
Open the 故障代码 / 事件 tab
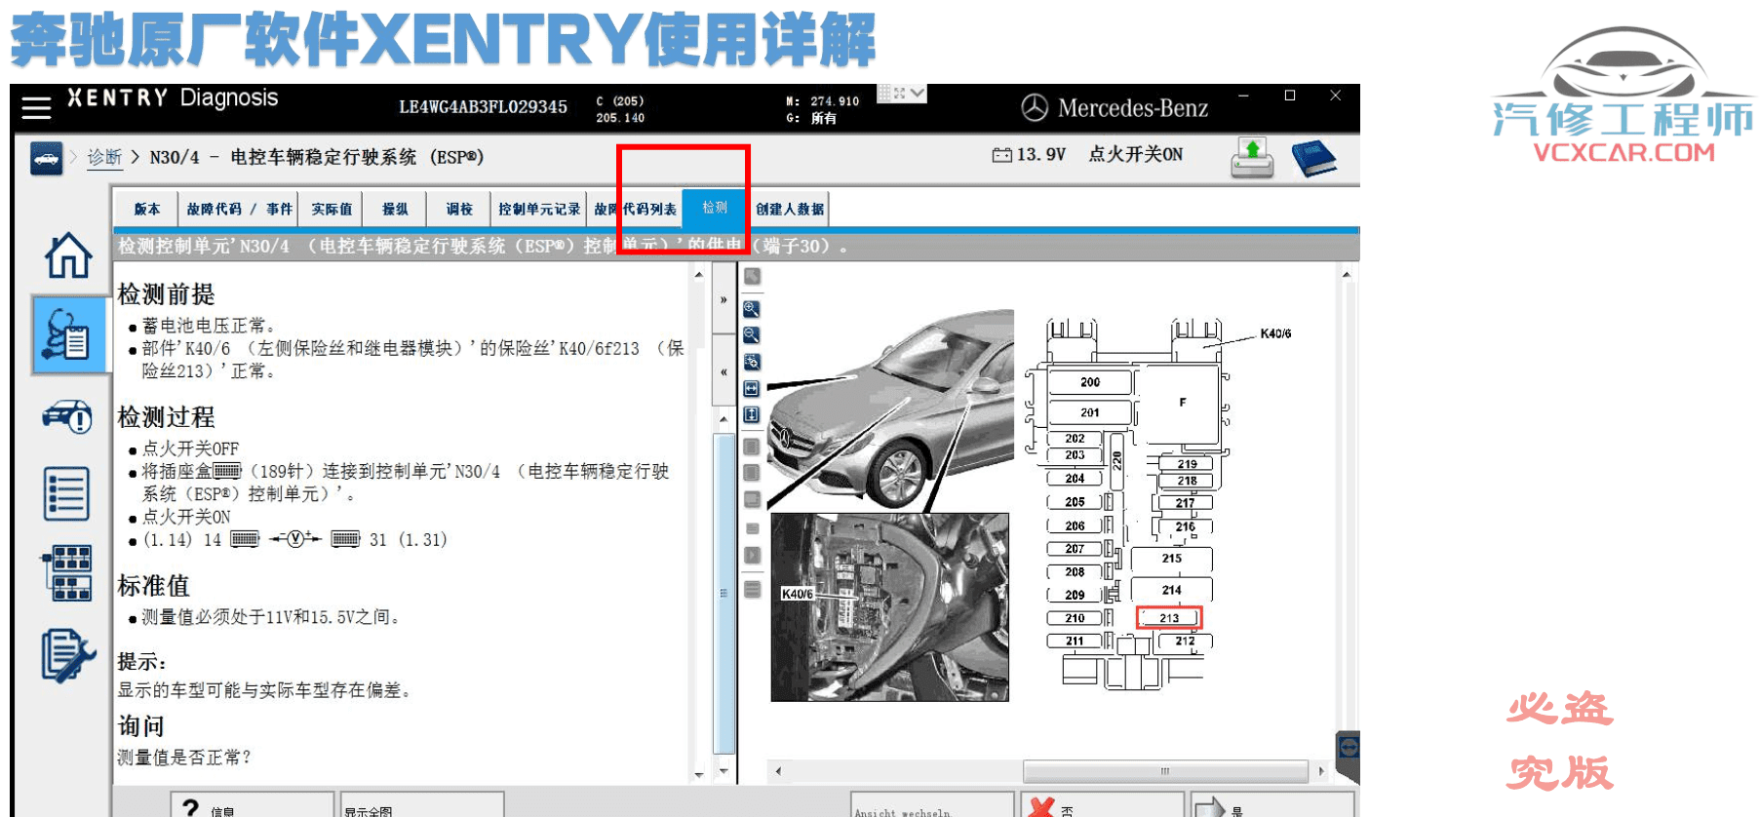(x=240, y=209)
